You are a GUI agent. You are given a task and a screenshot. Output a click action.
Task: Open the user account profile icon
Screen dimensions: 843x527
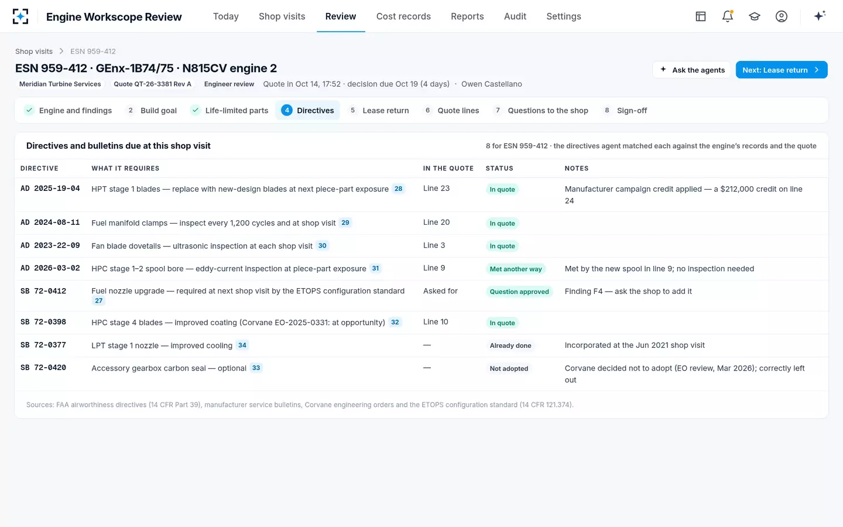click(782, 16)
